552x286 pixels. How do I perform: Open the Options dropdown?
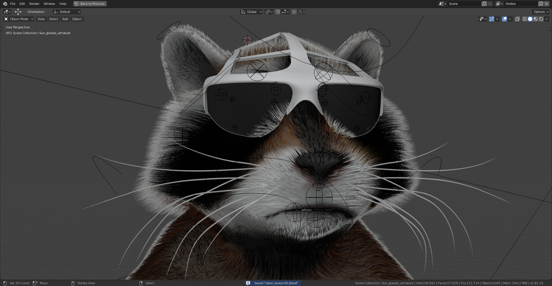coord(541,12)
